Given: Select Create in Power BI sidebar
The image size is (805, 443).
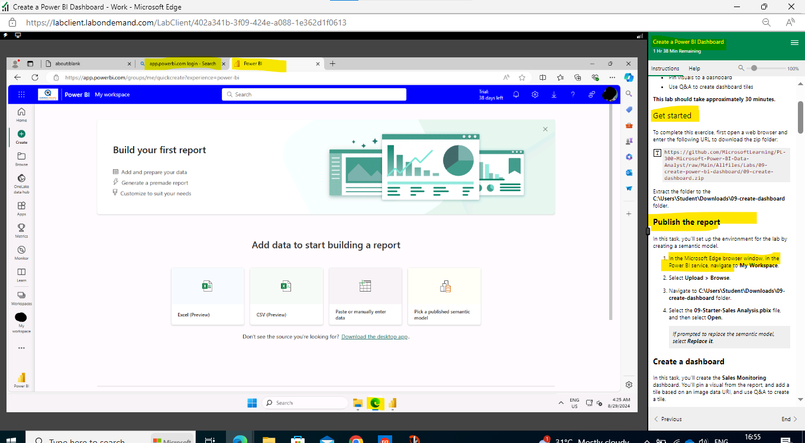Looking at the screenshot, I should [x=21, y=137].
